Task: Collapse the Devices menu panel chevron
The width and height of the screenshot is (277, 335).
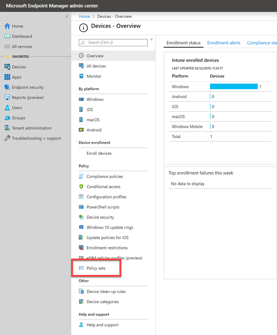Action: 152,39
